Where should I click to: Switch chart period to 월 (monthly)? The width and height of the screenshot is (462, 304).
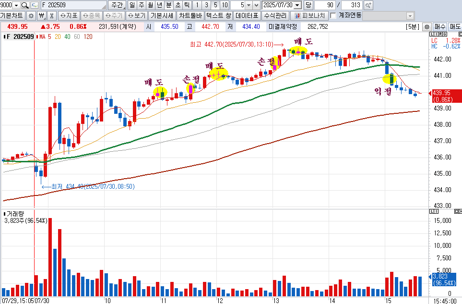[151, 5]
